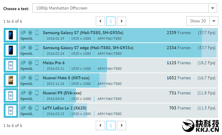Click Android icon in Huawei P9 row
The height and width of the screenshot is (135, 222).
(x=30, y=93)
